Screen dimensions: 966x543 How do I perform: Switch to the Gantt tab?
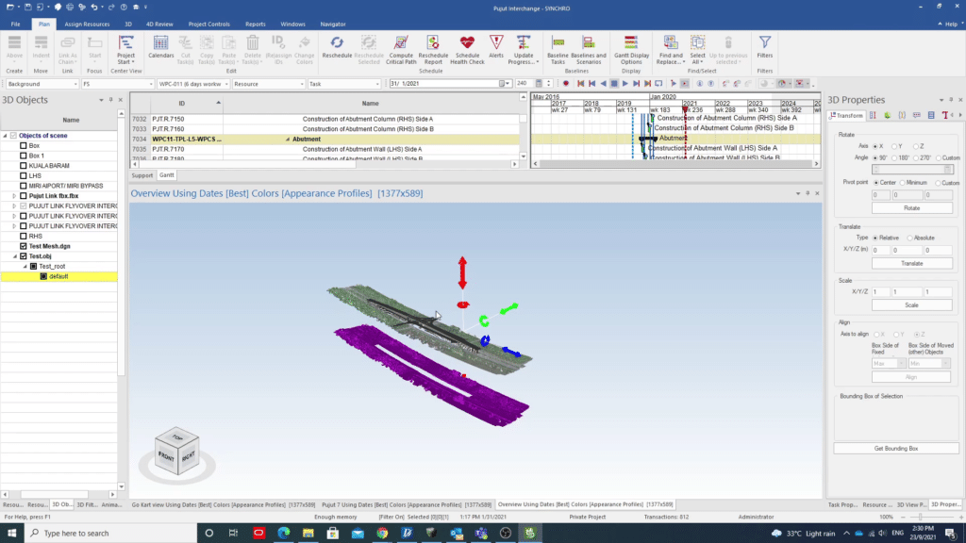166,175
